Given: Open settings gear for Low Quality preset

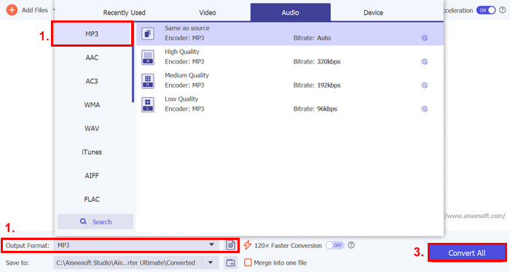Looking at the screenshot, I should click(425, 109).
